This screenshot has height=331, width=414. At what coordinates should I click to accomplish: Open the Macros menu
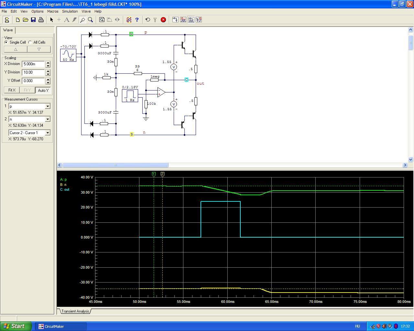click(x=53, y=11)
